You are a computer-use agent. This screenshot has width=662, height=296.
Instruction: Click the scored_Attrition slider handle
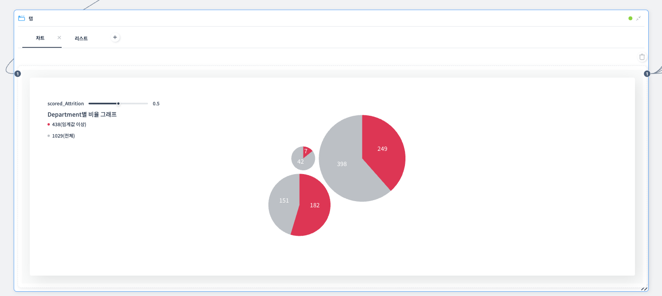click(x=119, y=103)
